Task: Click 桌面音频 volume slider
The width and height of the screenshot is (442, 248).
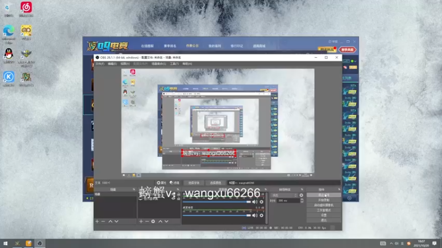Action: pyautogui.click(x=217, y=215)
